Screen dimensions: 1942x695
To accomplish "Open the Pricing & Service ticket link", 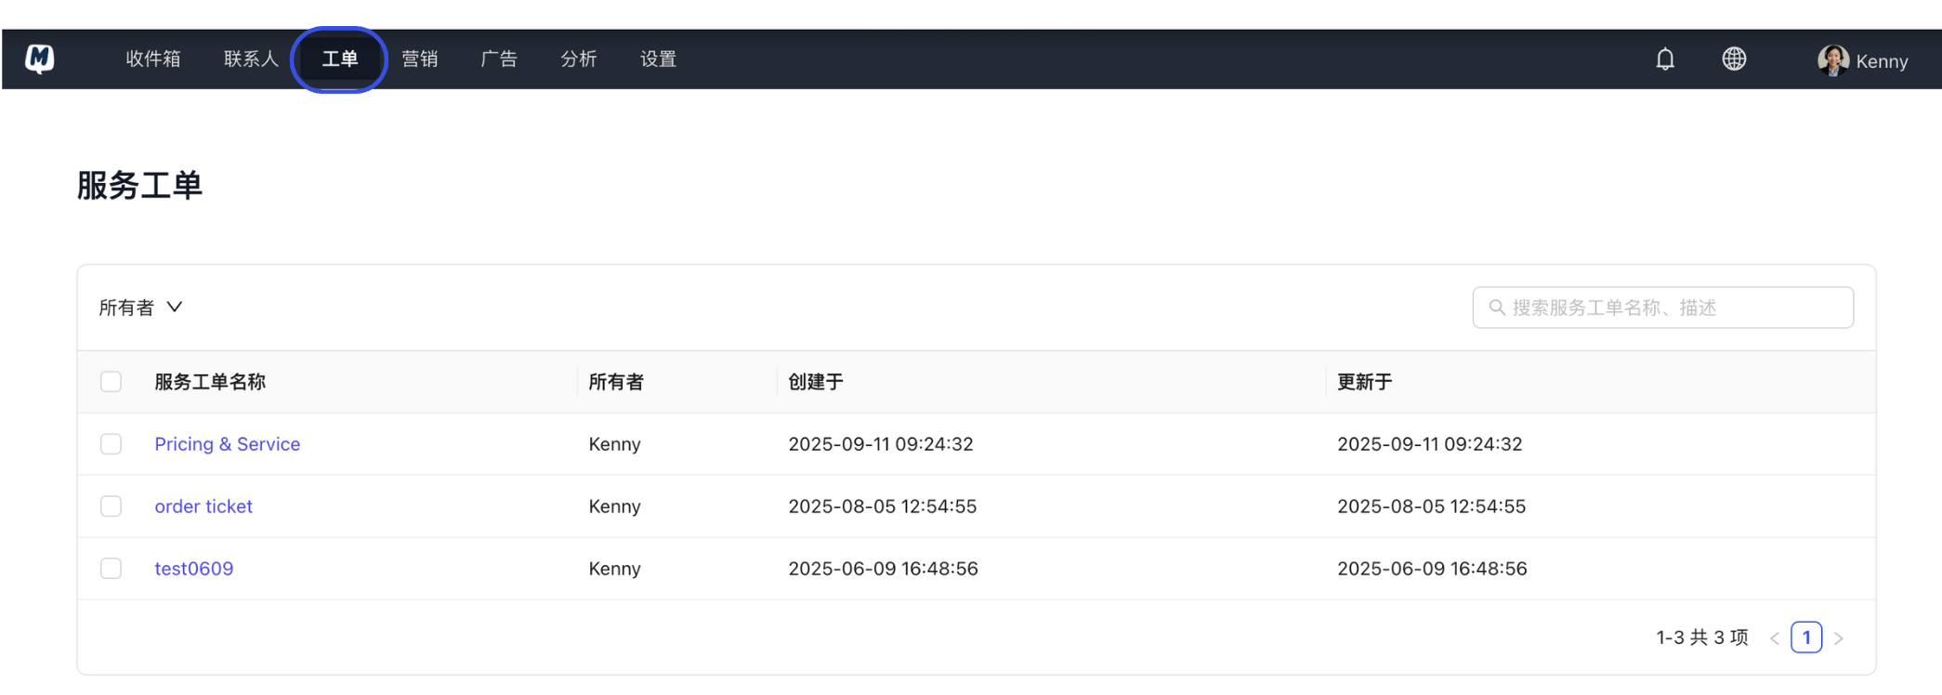I will click(227, 444).
